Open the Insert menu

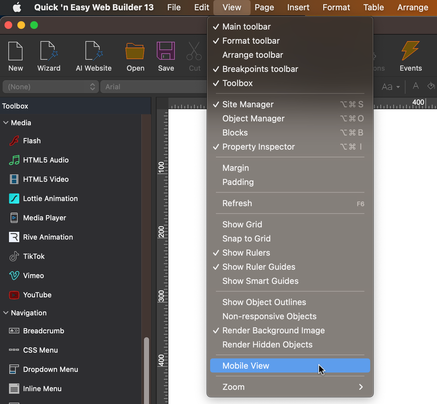pos(298,7)
